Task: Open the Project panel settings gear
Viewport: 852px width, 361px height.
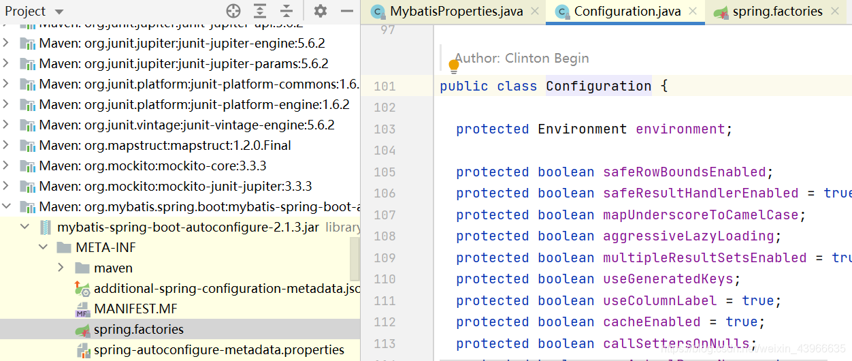Action: click(320, 11)
